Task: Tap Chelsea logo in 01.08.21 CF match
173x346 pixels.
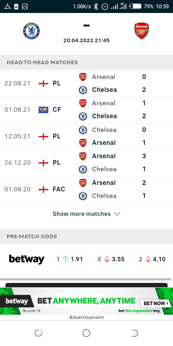Action: [x=83, y=116]
